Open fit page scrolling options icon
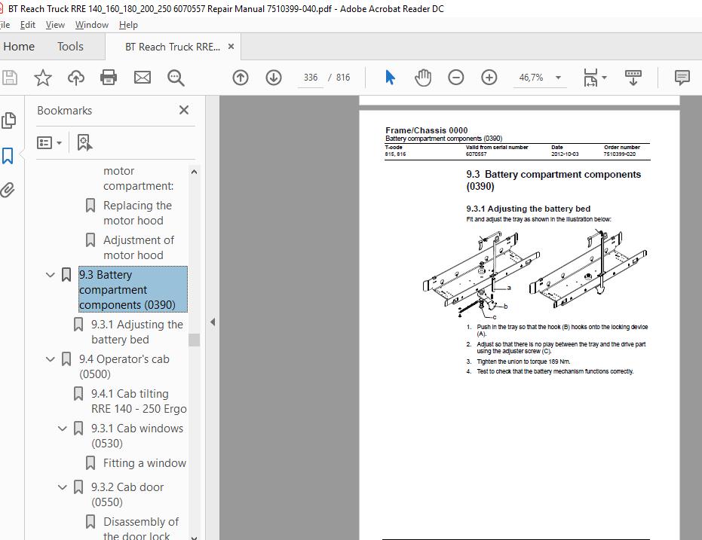Screen dimensions: 702x540 tap(594, 78)
